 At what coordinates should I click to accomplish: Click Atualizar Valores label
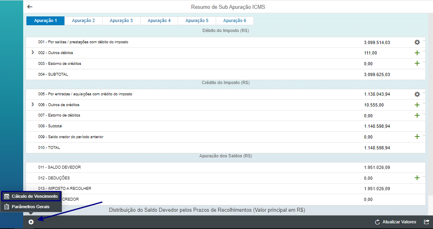[x=399, y=222]
